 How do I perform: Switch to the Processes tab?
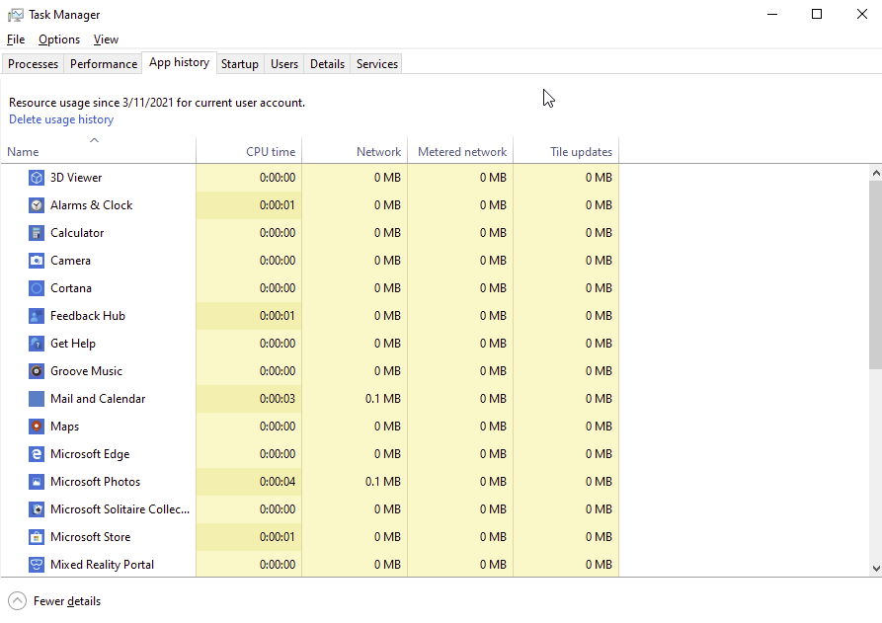(33, 64)
